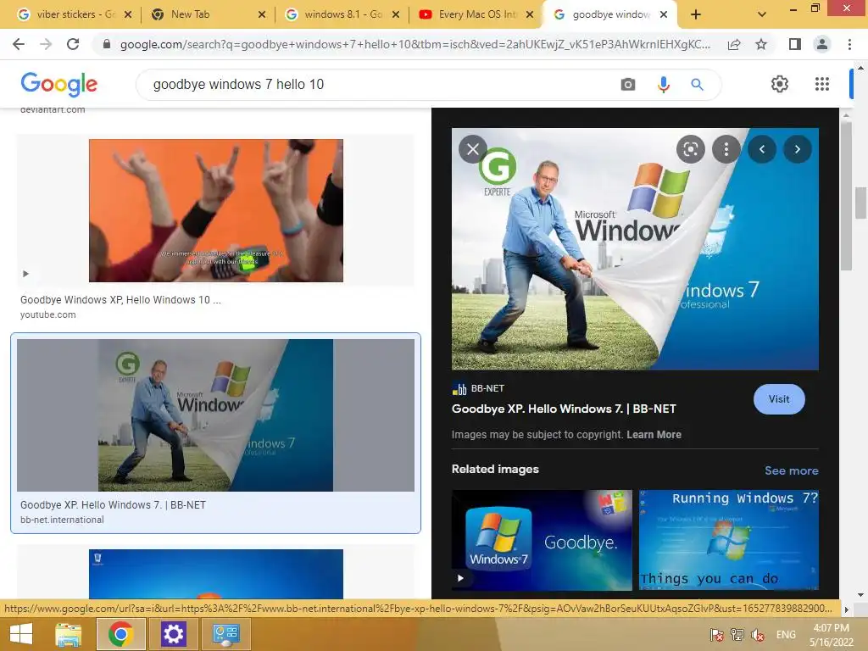
Task: Reload the current page
Action: click(x=73, y=44)
